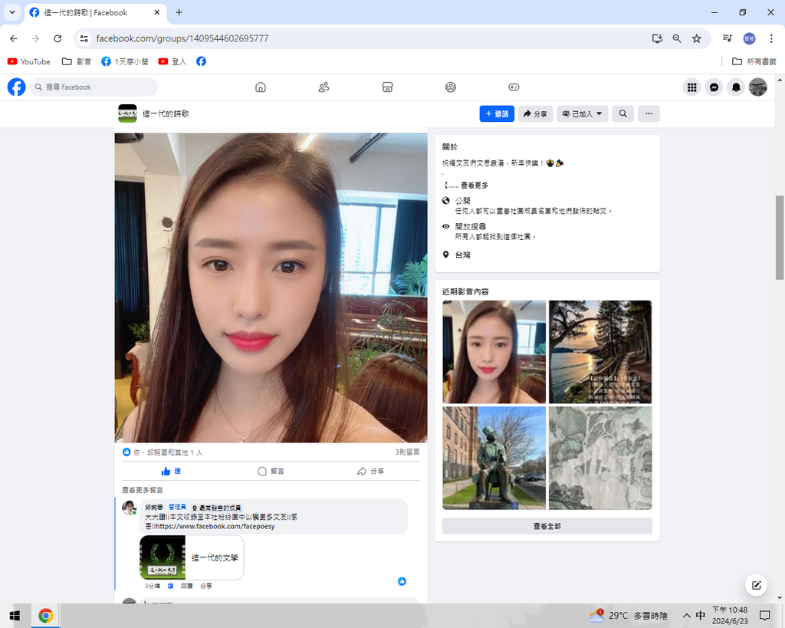Click the Search Facebook input field

pos(96,87)
